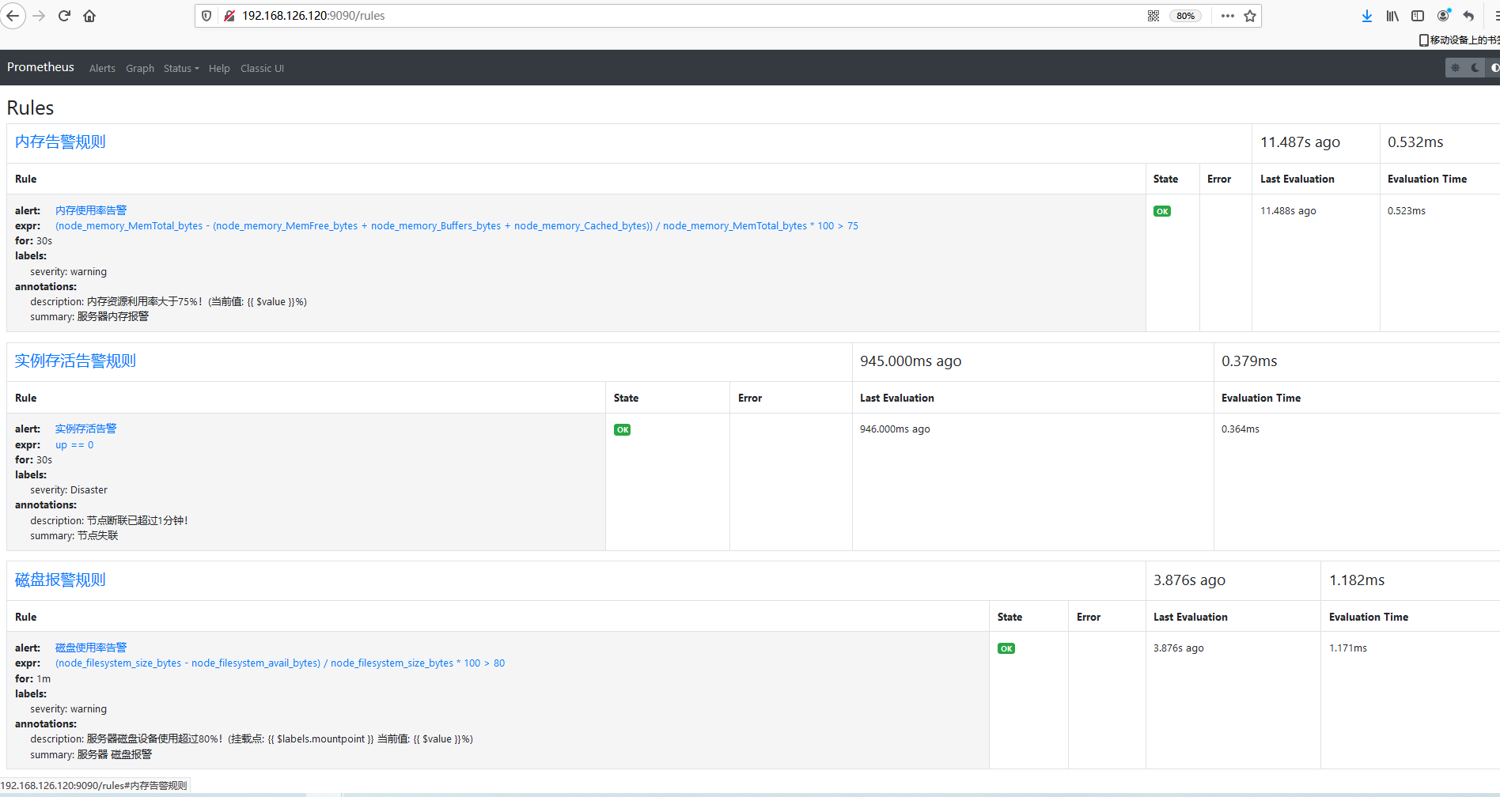1500x797 pixels.
Task: Click the OK badge of memory rule
Action: 1162,211
